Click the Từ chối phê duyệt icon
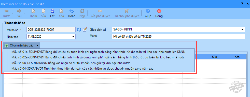The width and height of the screenshot is (250, 97). [127, 11]
